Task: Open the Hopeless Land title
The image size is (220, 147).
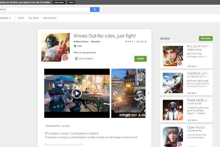Action: (x=198, y=73)
